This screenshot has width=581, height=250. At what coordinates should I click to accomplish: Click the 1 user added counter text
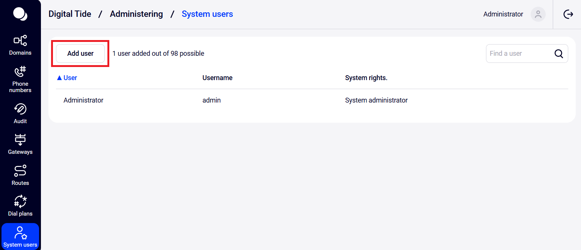click(158, 54)
